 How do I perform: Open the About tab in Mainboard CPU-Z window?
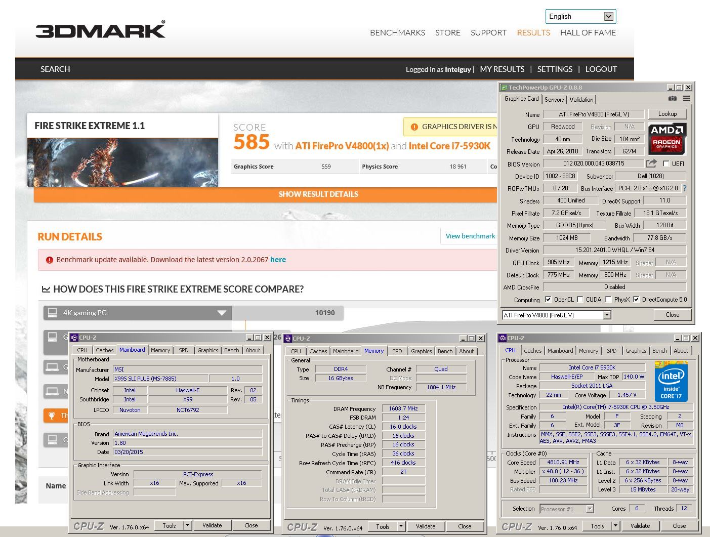coord(253,350)
